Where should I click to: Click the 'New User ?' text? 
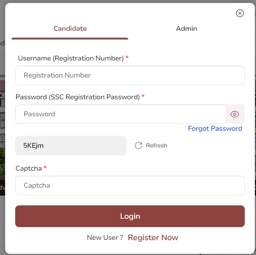pyautogui.click(x=105, y=238)
